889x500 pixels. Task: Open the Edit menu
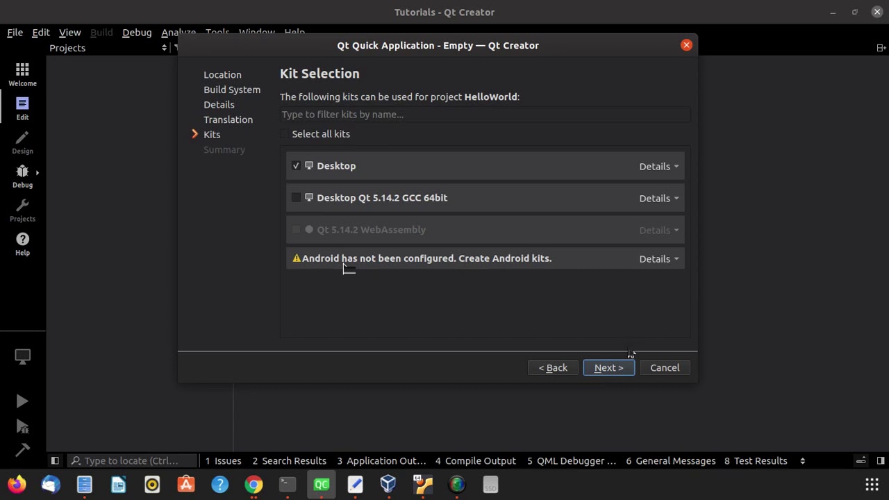pyautogui.click(x=41, y=33)
